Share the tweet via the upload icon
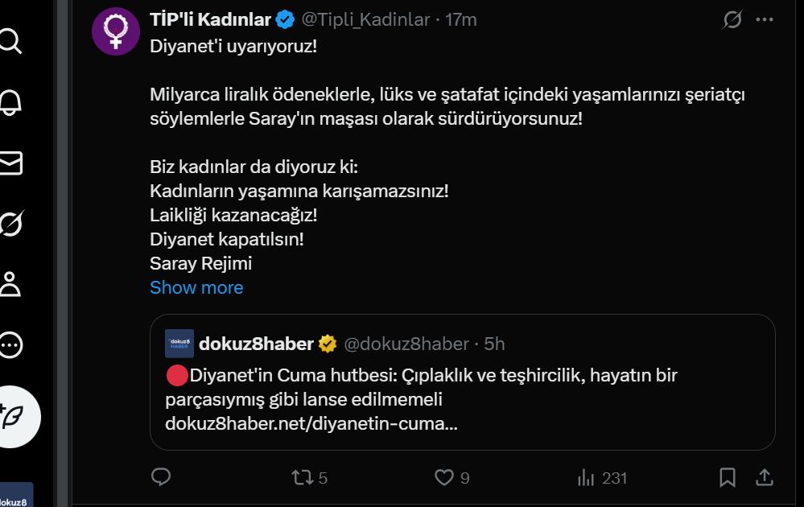Viewport: 804px width, 507px height. coord(764,477)
